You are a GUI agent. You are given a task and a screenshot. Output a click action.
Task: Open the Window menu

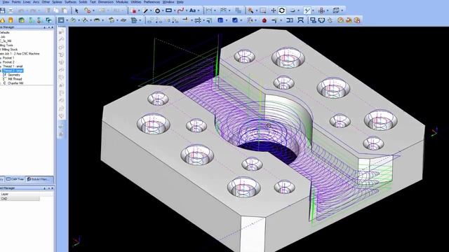point(168,2)
